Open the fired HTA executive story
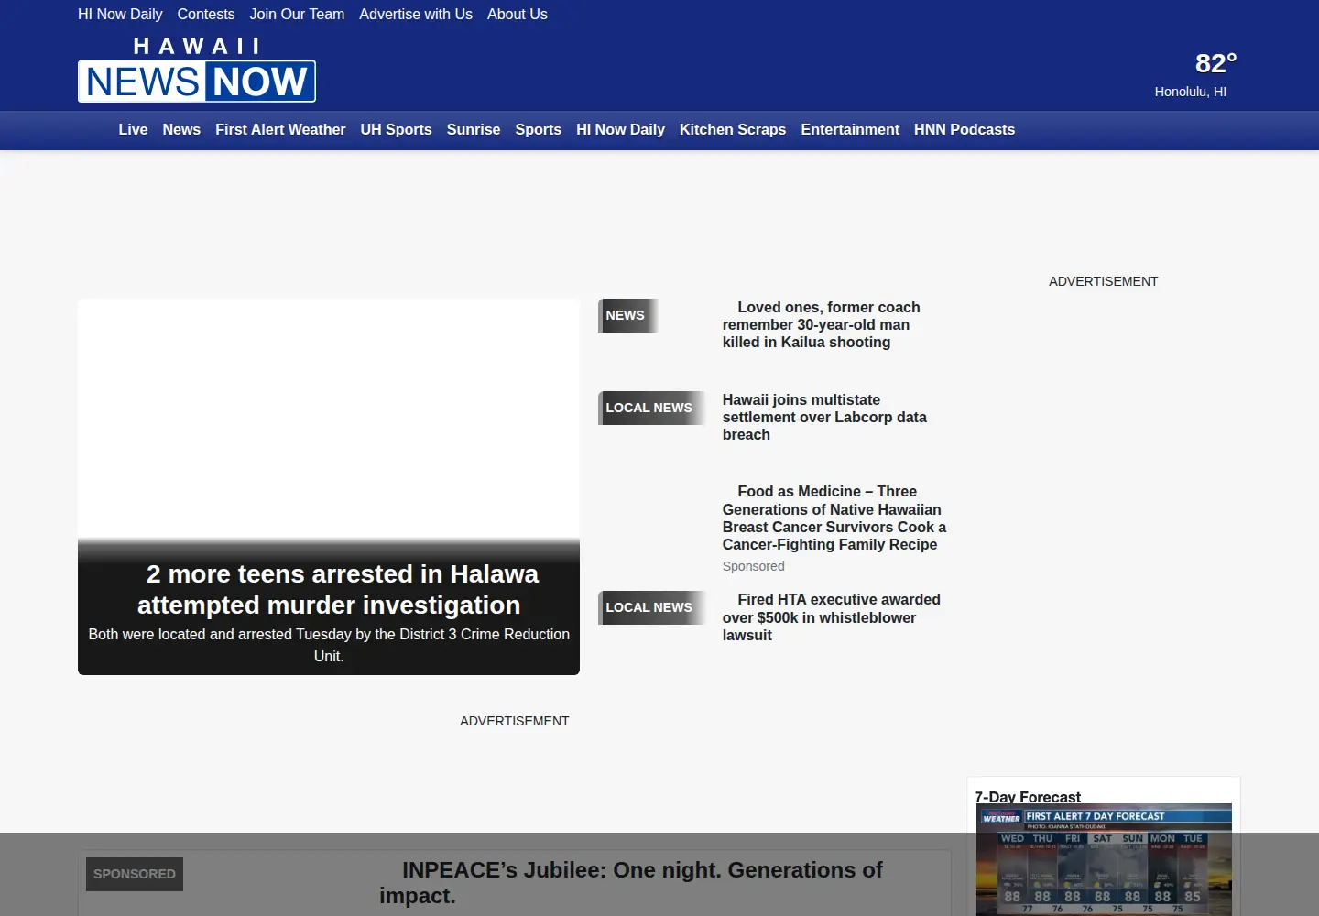 coord(831,617)
